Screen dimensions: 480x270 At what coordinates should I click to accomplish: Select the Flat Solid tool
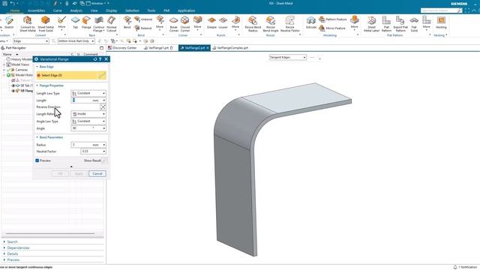click(x=414, y=24)
